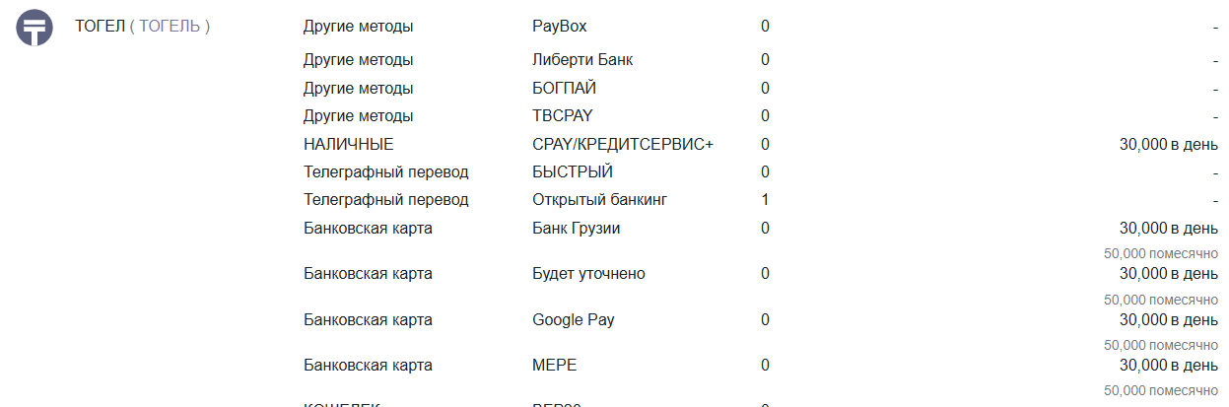
Task: Select the TBCPAY provider
Action: click(562, 116)
